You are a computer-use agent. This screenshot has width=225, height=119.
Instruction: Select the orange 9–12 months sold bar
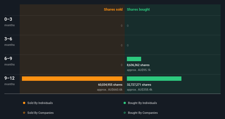[x=72, y=79]
